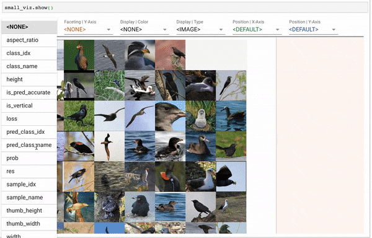Choose aspect_ratio from the dropdown list
Screen dimensions: 372x238
(29, 40)
